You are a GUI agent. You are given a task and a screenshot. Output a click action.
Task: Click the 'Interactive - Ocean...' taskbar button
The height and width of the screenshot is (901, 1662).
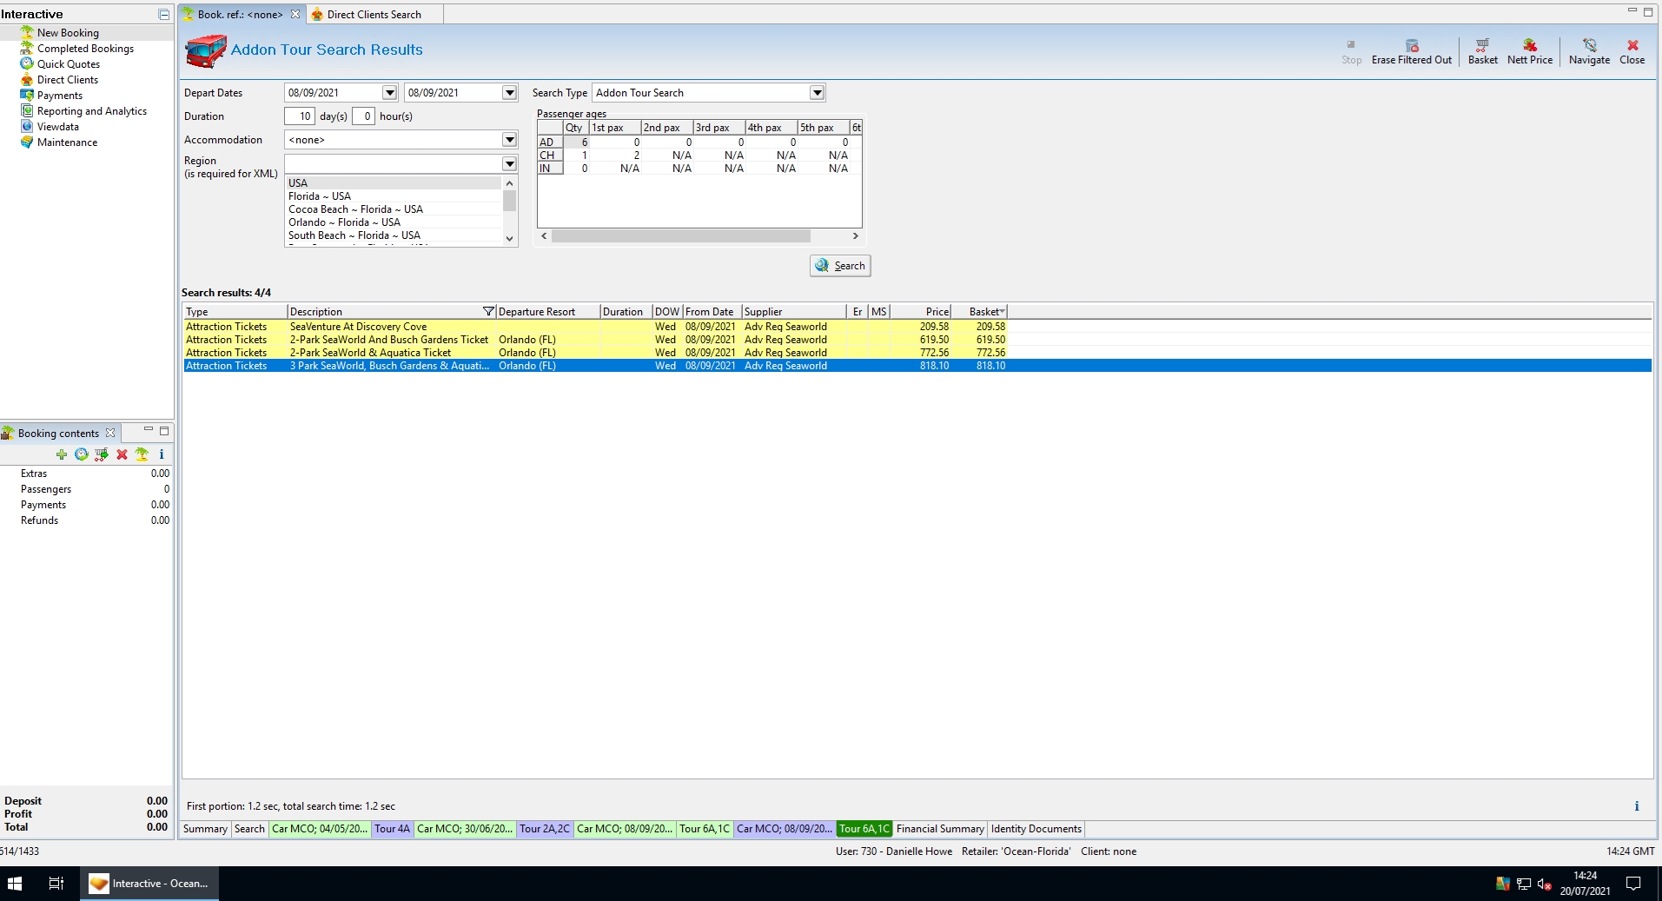(149, 884)
